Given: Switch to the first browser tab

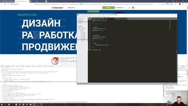Looking at the screenshot, I should [x=7, y=1].
